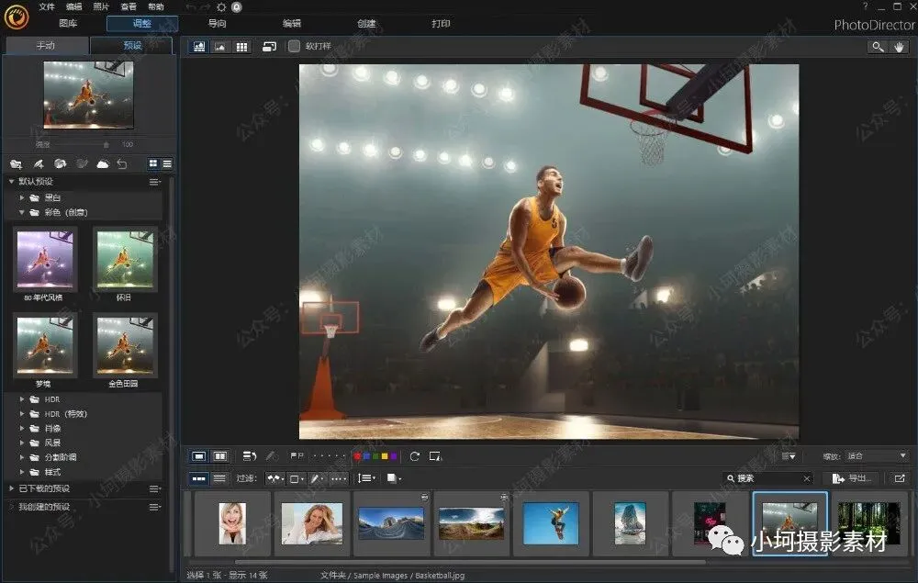Click the new preset folder icon
The image size is (918, 583).
tap(16, 163)
